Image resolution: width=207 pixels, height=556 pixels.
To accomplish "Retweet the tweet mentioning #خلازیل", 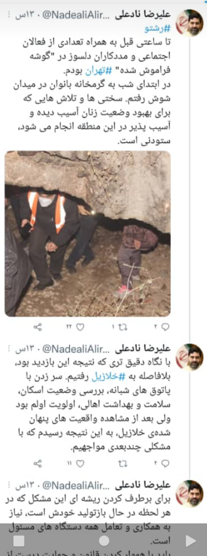I will (x=122, y=464).
